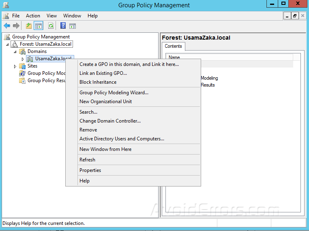Click the Domains folder icon
This screenshot has height=231, width=309.
[x=22, y=51]
